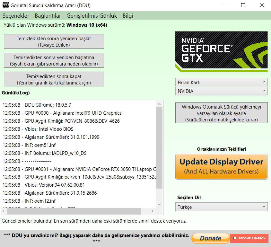271x247 pixels.
Task: Select log line NVIDIA GeForce RTX 3050 Ti
Action: point(79,169)
